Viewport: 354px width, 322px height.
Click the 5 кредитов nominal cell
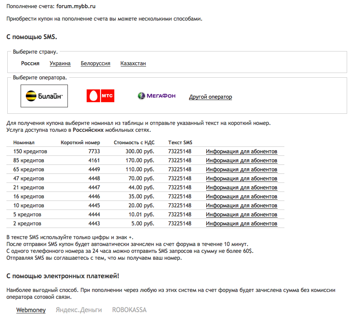coord(27,215)
